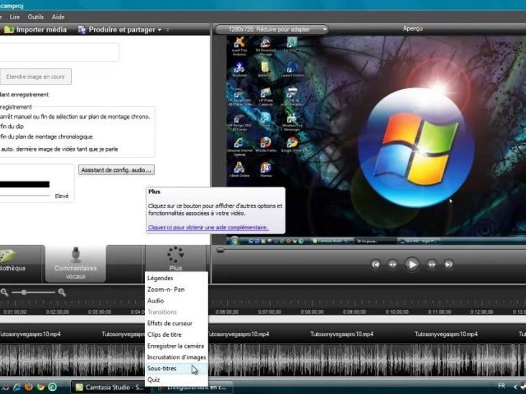Open the 1280x720 preview size dropdown
526x394 pixels.
[271, 30]
